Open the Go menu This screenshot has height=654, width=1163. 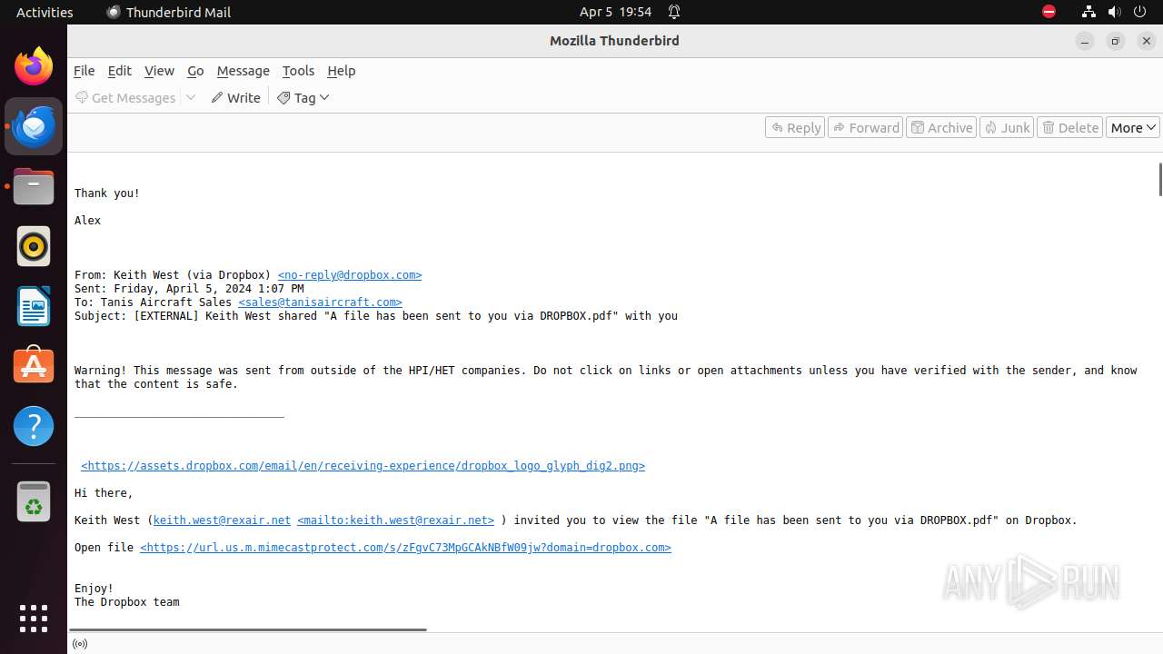point(195,71)
